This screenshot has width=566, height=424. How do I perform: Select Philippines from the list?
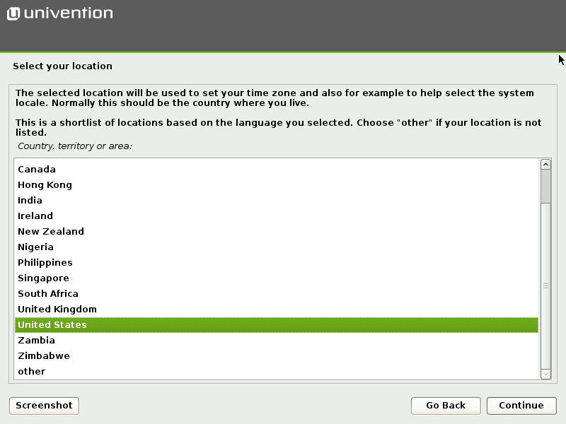click(45, 263)
